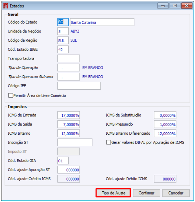Screen dimensions: 195x202
Task: Click the Tipo de Operação input field
Action: (x=69, y=67)
